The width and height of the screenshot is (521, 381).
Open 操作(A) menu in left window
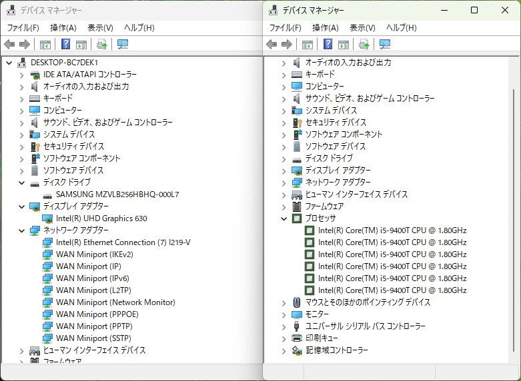[63, 28]
